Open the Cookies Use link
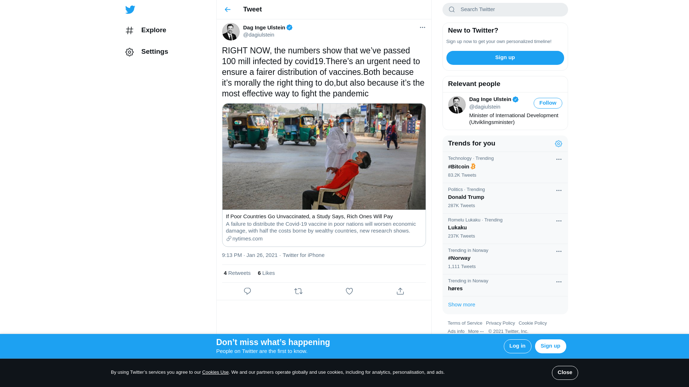This screenshot has width=689, height=387. pos(215,372)
